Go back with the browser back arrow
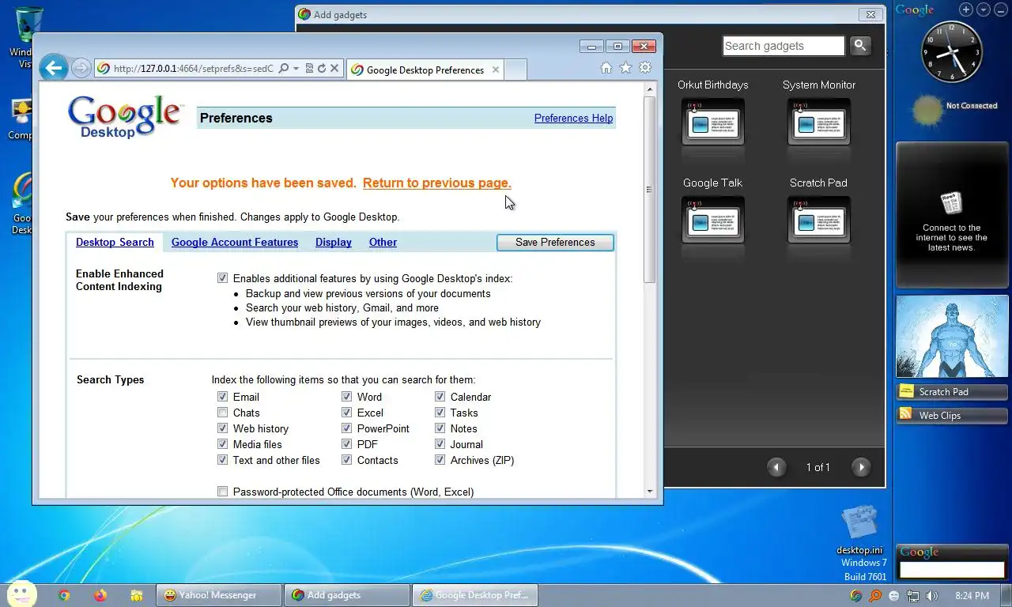This screenshot has height=607, width=1012. click(53, 68)
